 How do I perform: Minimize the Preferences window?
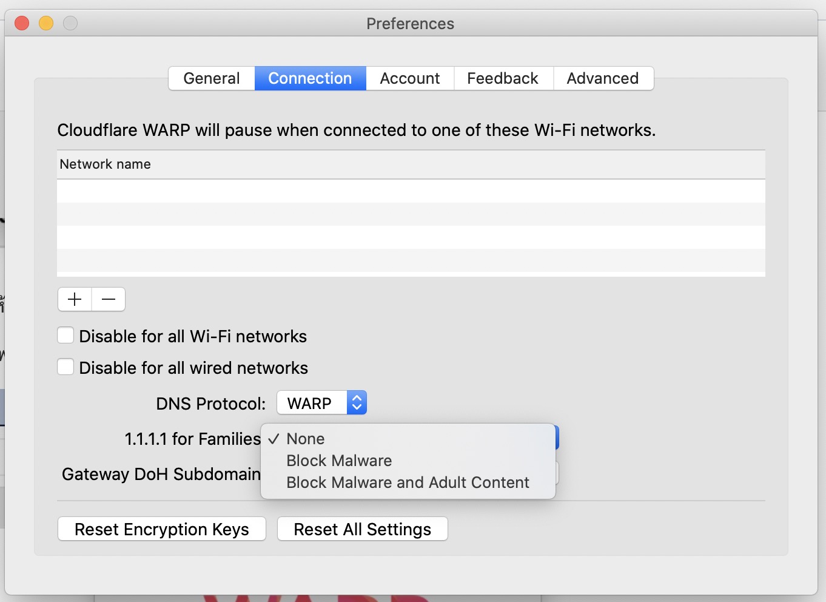click(46, 23)
